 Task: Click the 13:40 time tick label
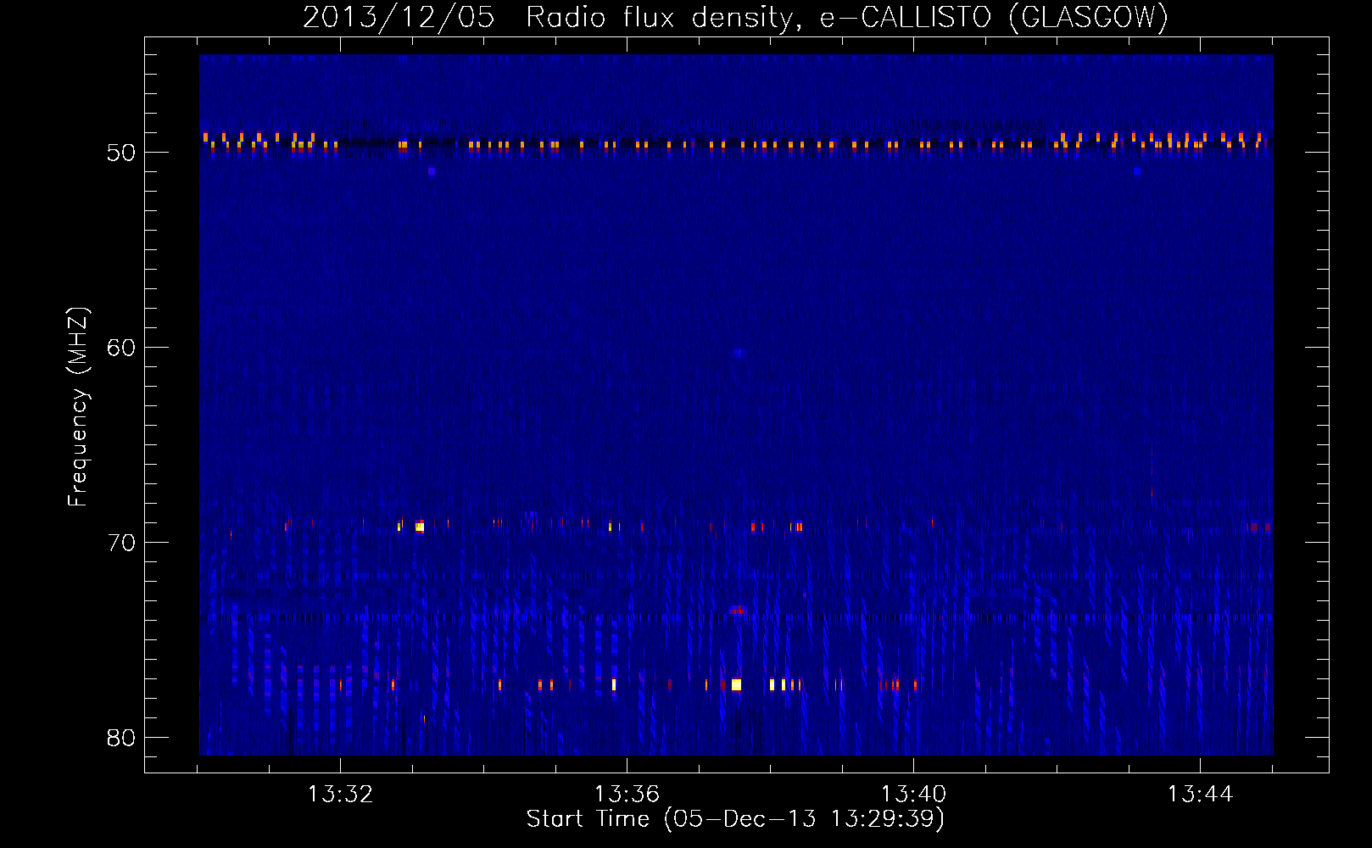coord(913,795)
